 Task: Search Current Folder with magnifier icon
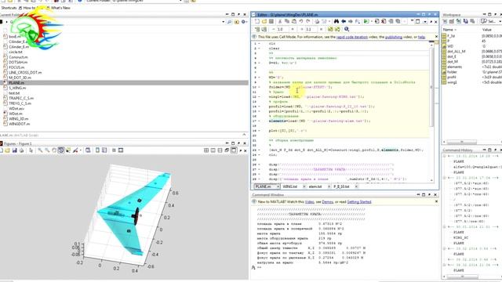230,22
